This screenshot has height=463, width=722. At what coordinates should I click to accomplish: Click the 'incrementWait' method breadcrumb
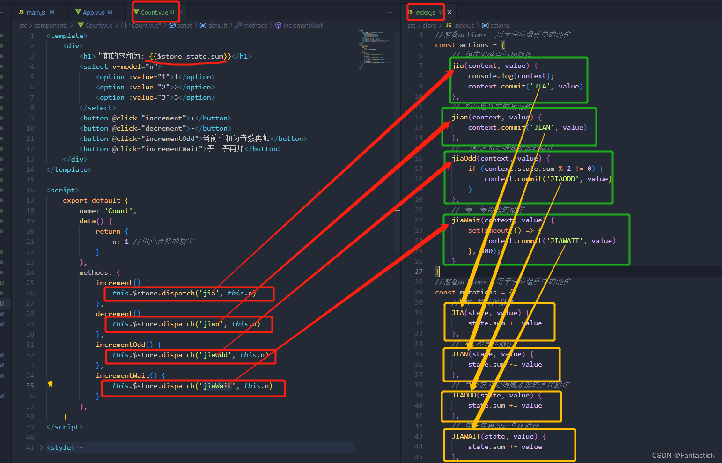point(299,26)
